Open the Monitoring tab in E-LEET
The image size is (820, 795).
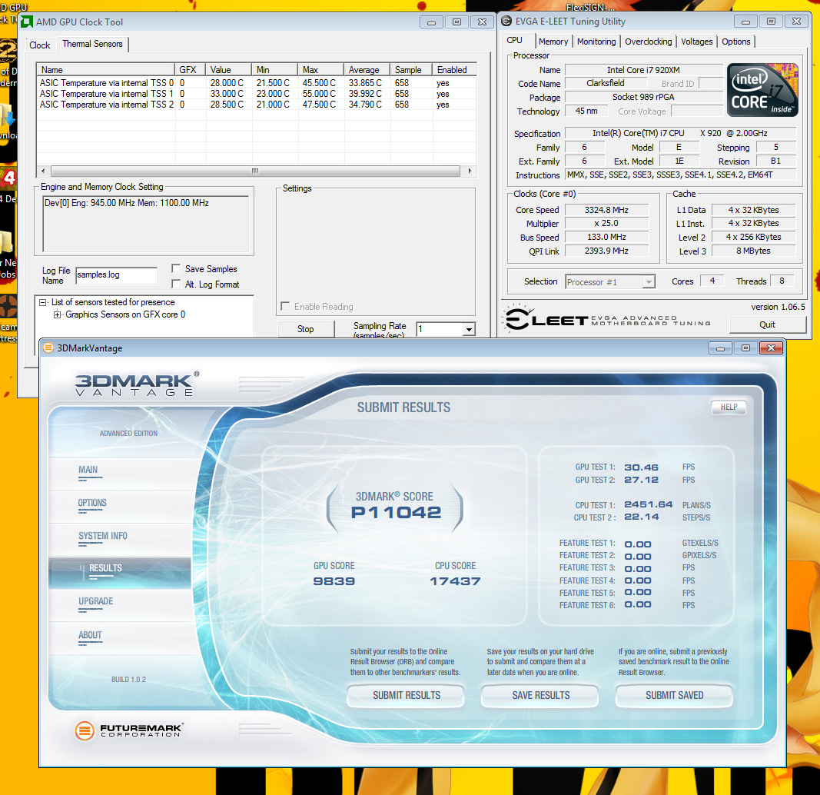pos(596,42)
